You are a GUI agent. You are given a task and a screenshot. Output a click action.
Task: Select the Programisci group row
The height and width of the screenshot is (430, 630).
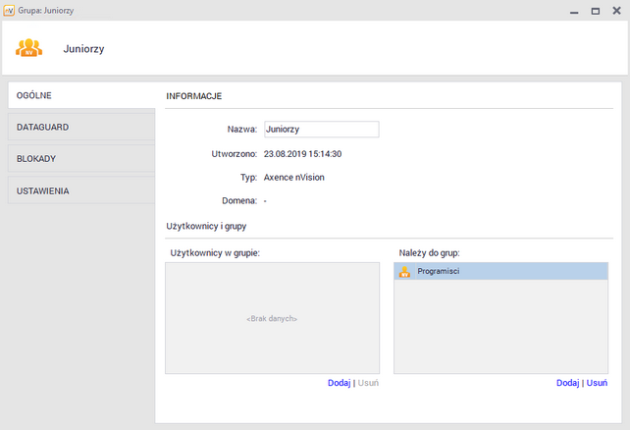500,271
